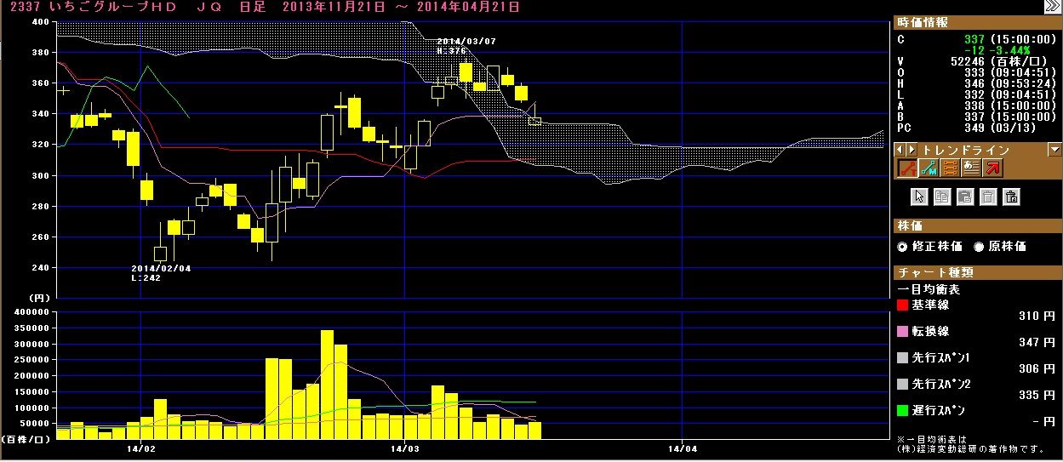Click the paste drawing icon
Screen dimensions: 1063x462
click(965, 197)
